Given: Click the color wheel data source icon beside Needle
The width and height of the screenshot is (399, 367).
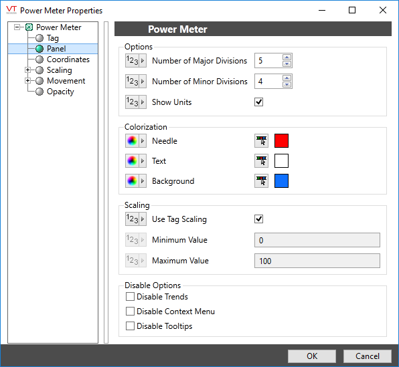Looking at the screenshot, I should click(136, 141).
